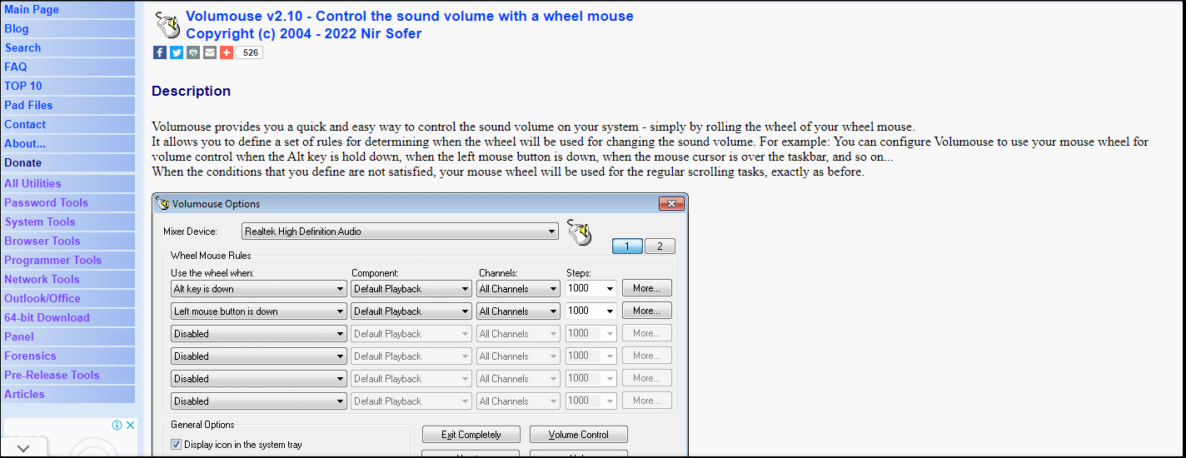The width and height of the screenshot is (1186, 458).
Task: Click More... button in Left mouse button row
Action: [647, 311]
